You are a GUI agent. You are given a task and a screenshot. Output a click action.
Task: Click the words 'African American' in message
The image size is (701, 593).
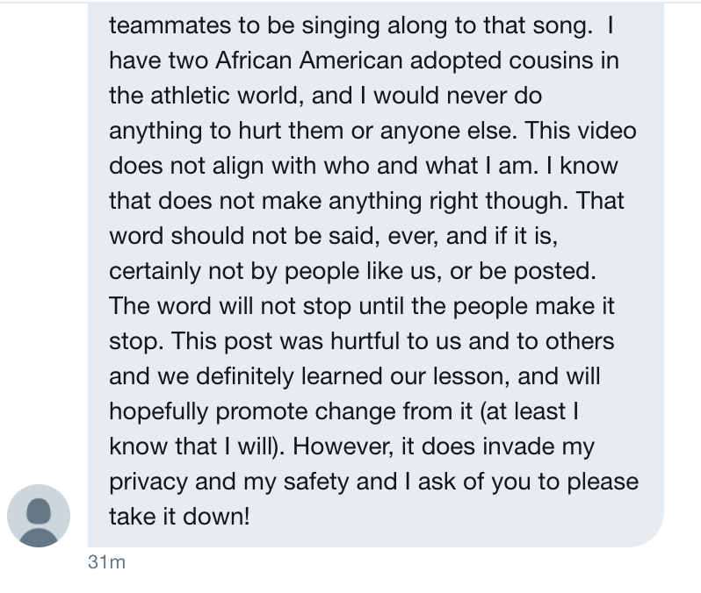pyautogui.click(x=309, y=61)
